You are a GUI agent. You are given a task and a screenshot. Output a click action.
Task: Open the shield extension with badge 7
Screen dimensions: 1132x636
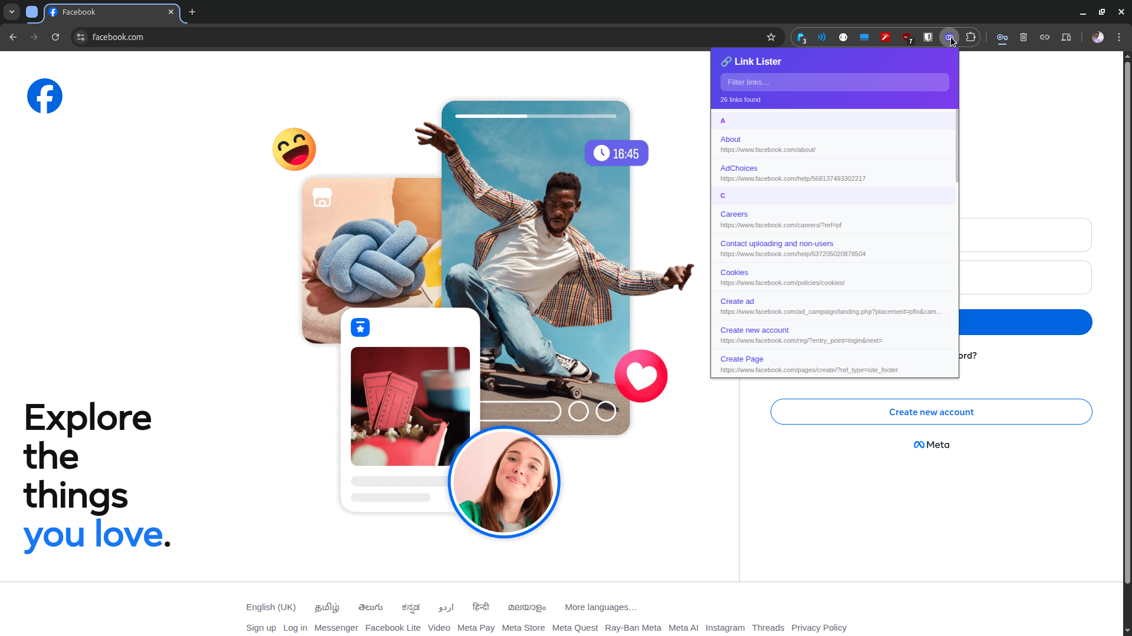907,37
